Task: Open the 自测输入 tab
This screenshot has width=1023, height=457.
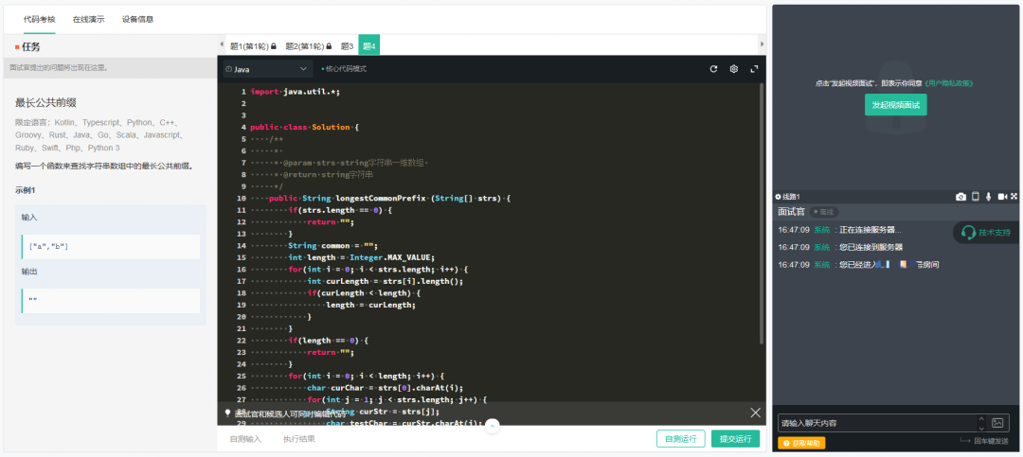Action: pos(245,439)
